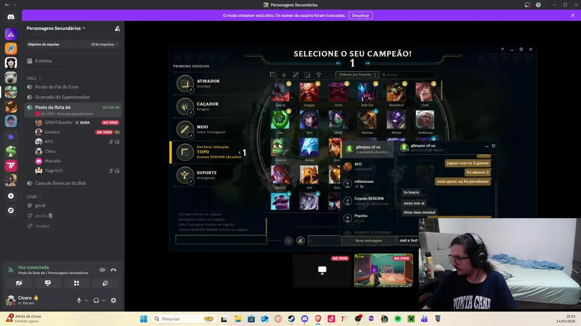Open the anota text channel
This screenshot has height=326, width=581.
(73, 216)
